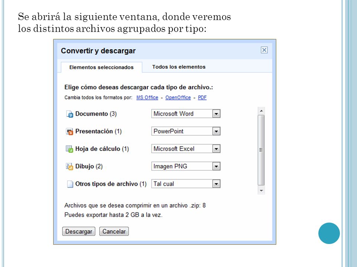Click the OpenOffice format link

point(178,98)
